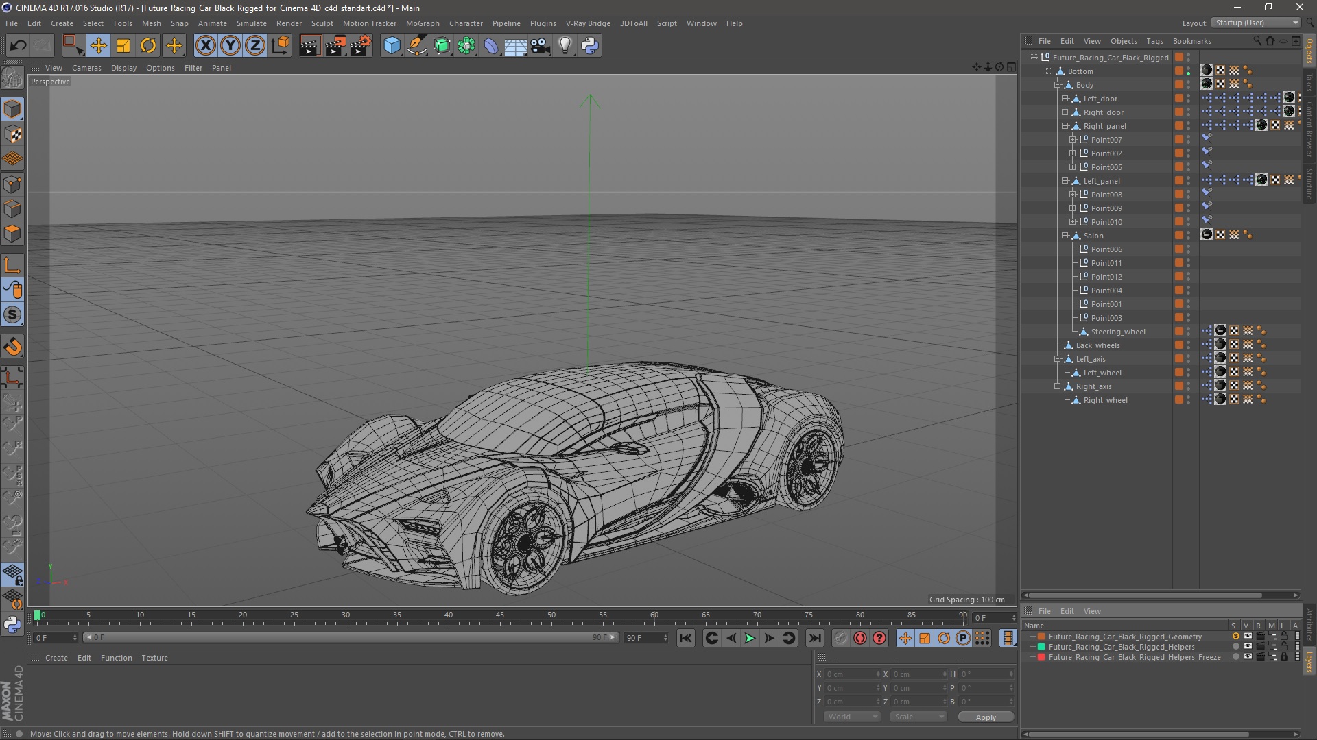
Task: Open the Deformer object icon
Action: point(491,46)
